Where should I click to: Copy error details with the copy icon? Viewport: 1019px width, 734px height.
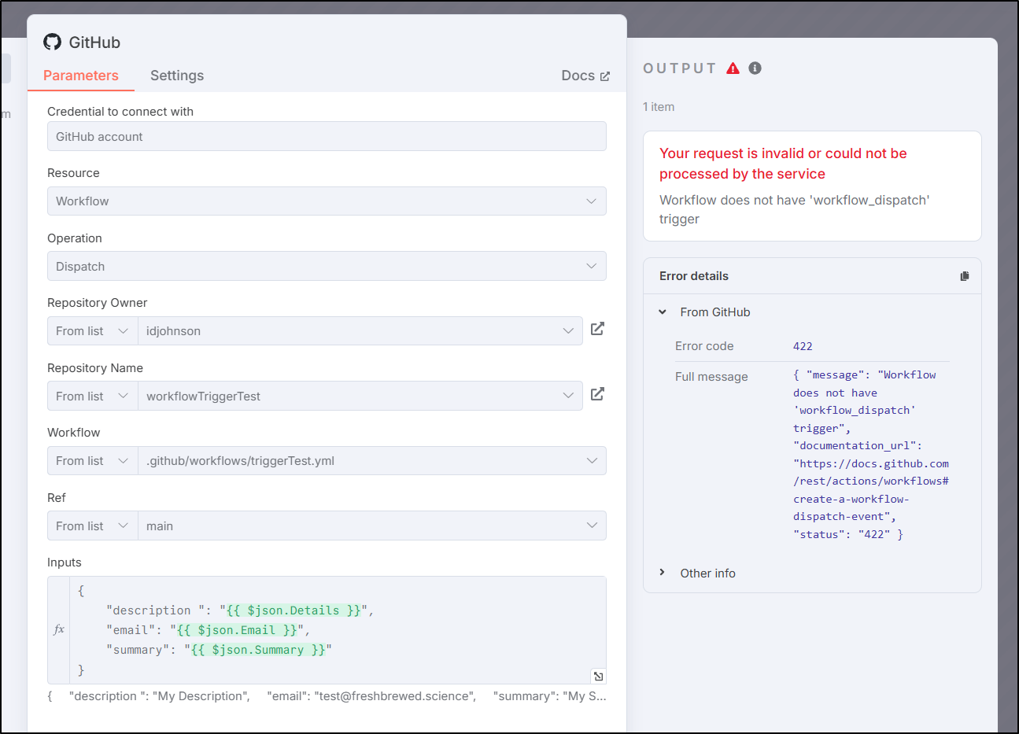pos(965,276)
